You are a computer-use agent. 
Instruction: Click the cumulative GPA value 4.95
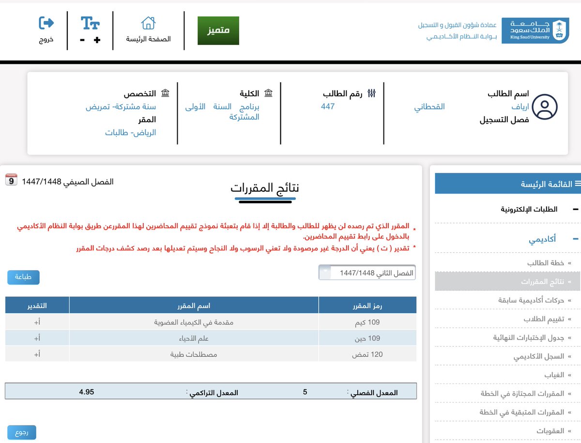87,392
